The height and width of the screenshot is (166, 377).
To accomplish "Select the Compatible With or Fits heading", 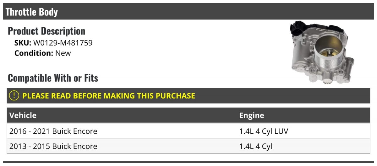I will [53, 78].
